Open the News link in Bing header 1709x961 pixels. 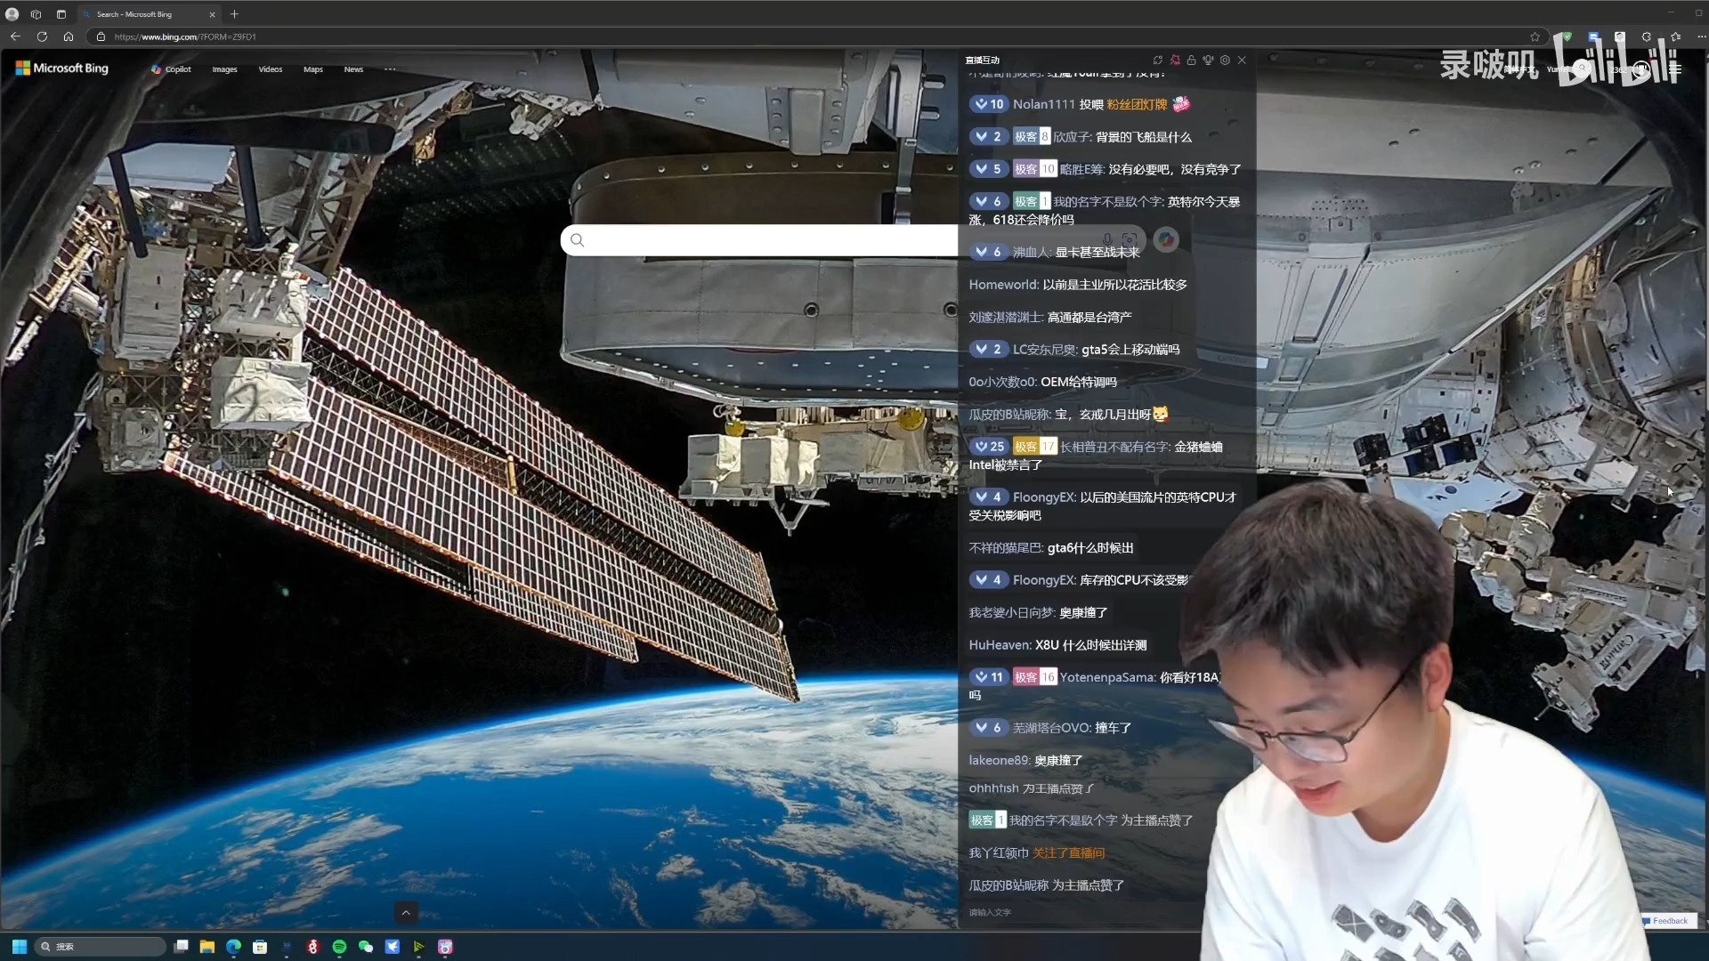click(353, 69)
